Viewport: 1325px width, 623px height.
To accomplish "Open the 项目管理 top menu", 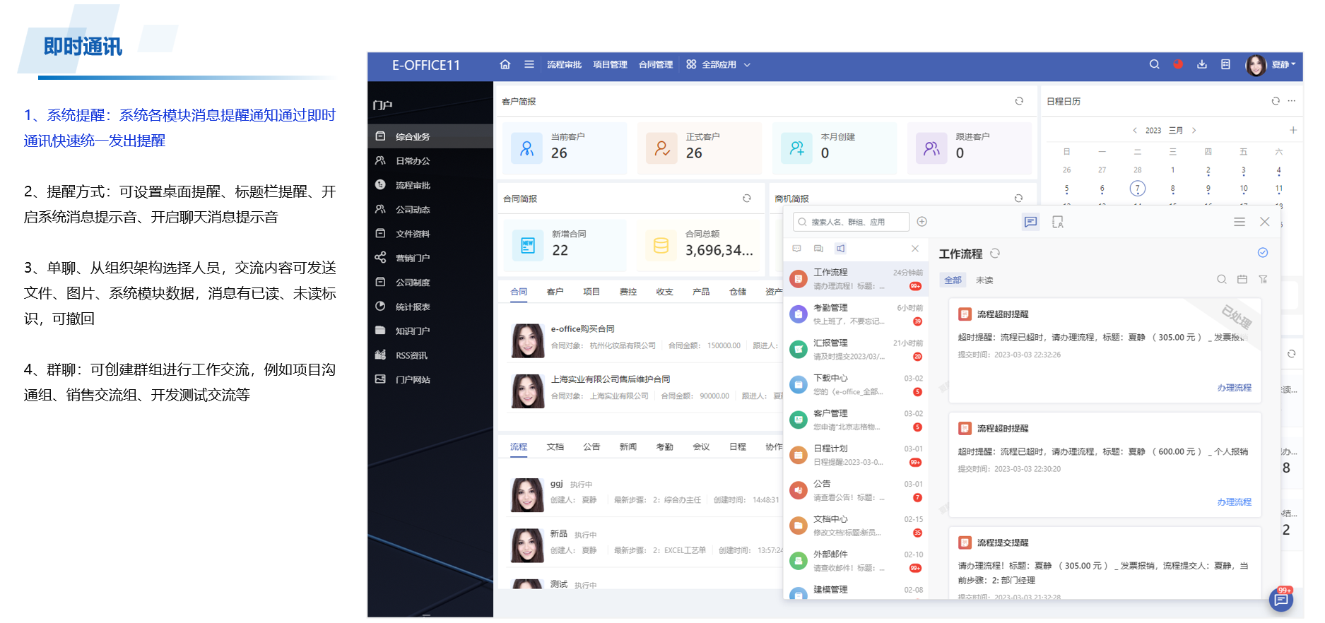I will pos(610,64).
